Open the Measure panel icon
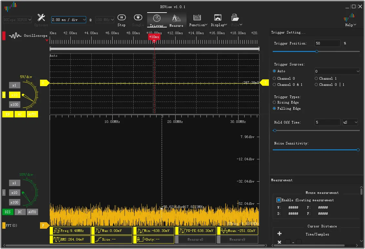 tap(176, 18)
